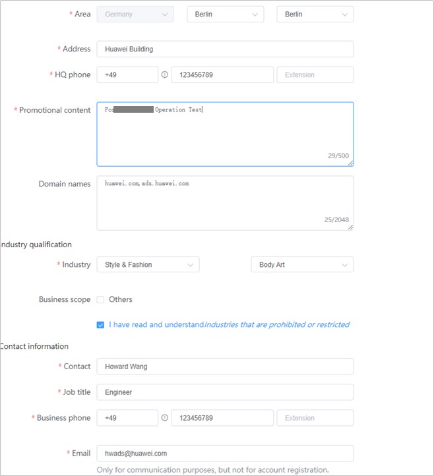
Task: Click the Email field with hwads@huawei.com
Action: (225, 454)
